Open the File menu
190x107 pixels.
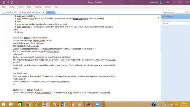tap(4, 7)
